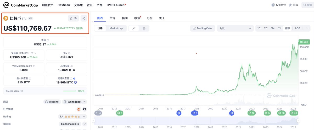Viewport: 314px width, 130px height.
Task: Click flag marker 2 near 2018
Action: [x=195, y=113]
